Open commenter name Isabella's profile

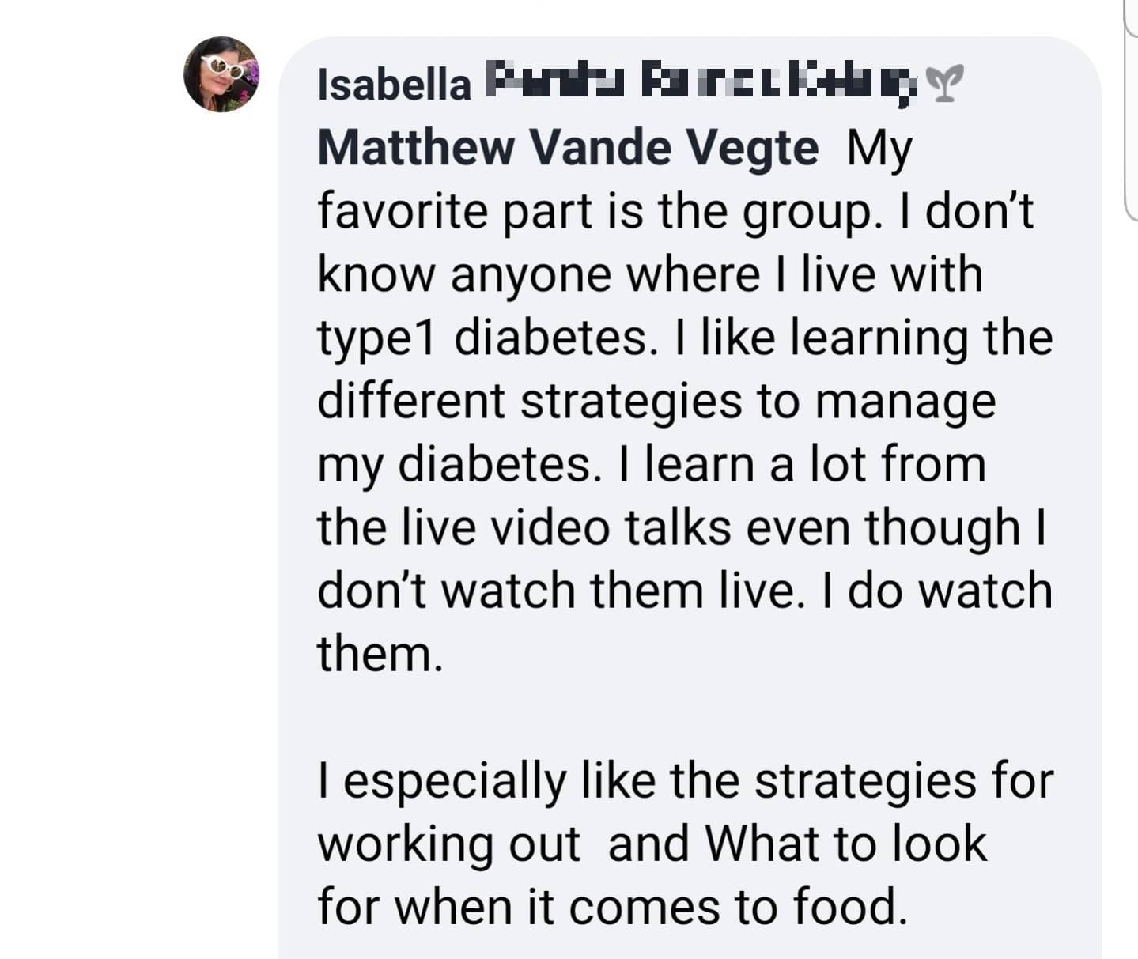394,85
